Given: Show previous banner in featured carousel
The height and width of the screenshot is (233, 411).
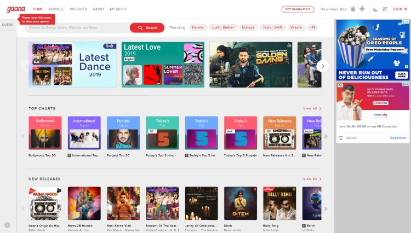Looking at the screenshot, I should coord(26,66).
